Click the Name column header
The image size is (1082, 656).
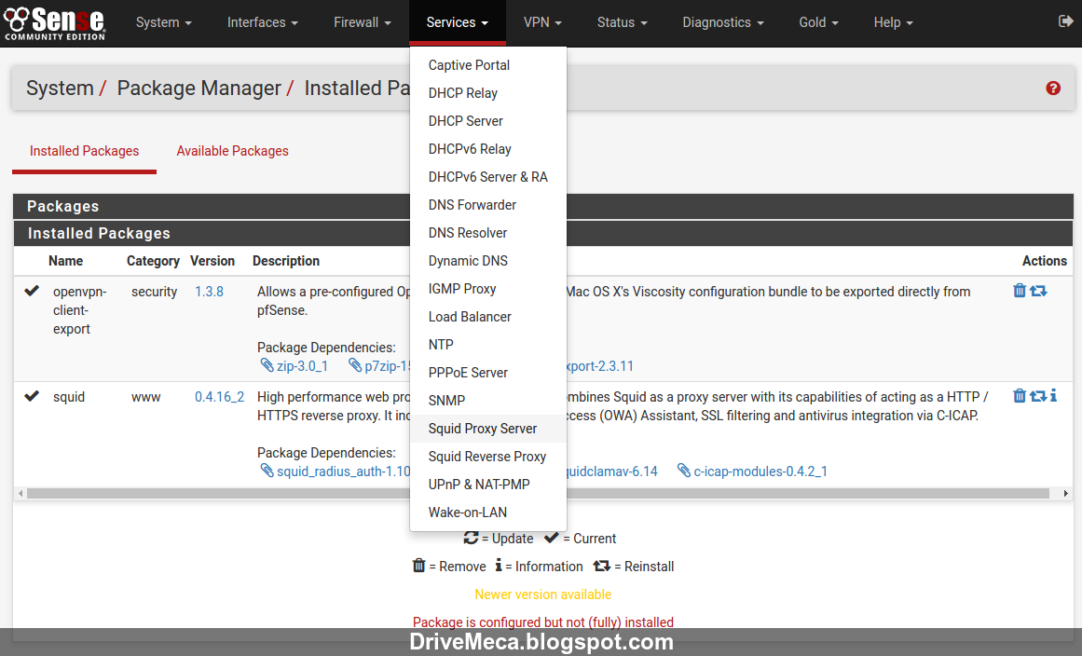tap(65, 261)
